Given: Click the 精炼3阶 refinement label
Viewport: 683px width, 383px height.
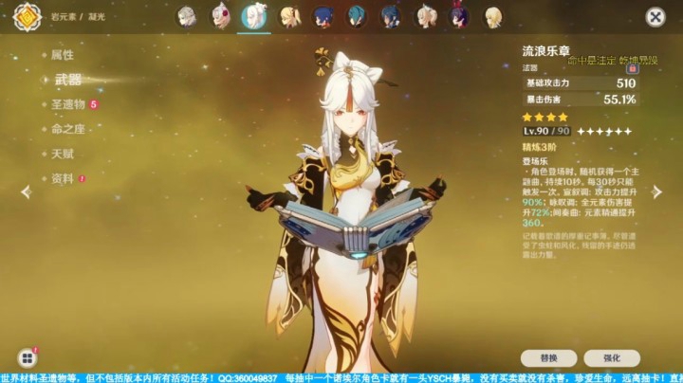Looking at the screenshot, I should pos(539,147).
